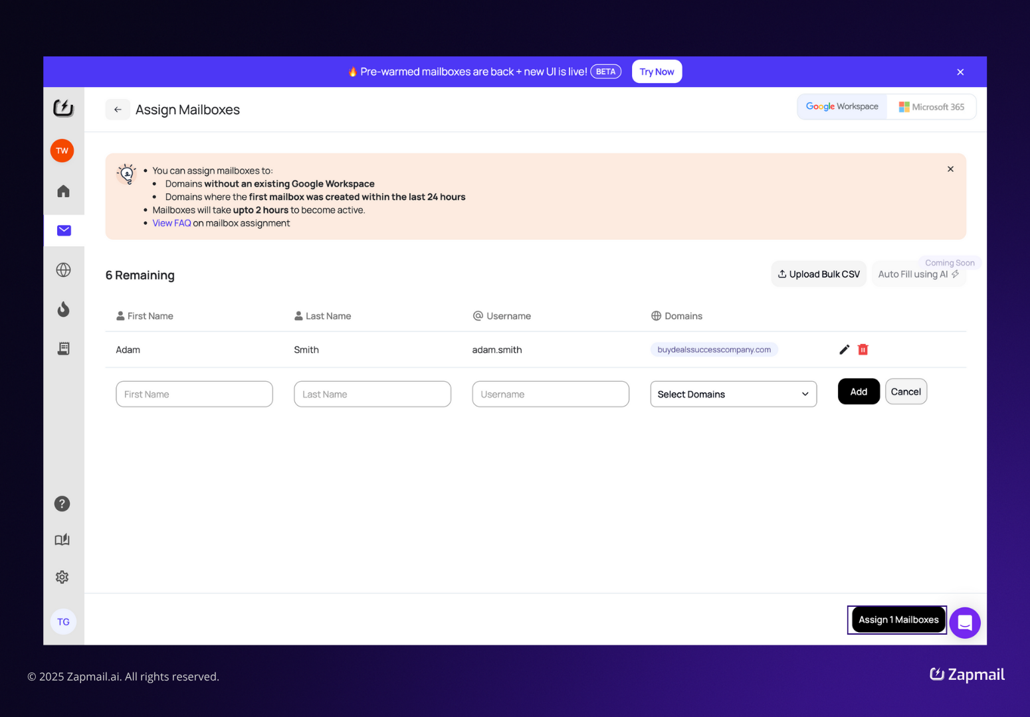Click the Try Now button
This screenshot has width=1030, height=717.
coord(657,72)
